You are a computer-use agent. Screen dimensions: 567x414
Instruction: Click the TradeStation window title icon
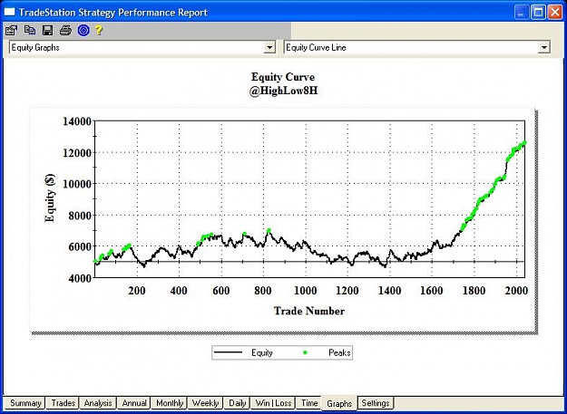[9, 12]
